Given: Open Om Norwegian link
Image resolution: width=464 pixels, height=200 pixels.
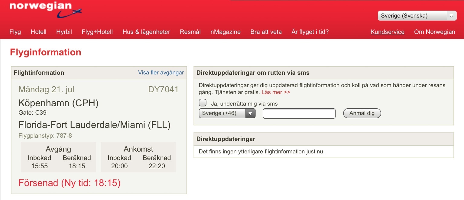Looking at the screenshot, I should coord(434,32).
